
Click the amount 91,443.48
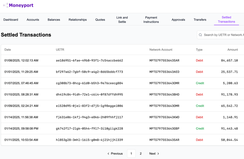(x=230, y=128)
